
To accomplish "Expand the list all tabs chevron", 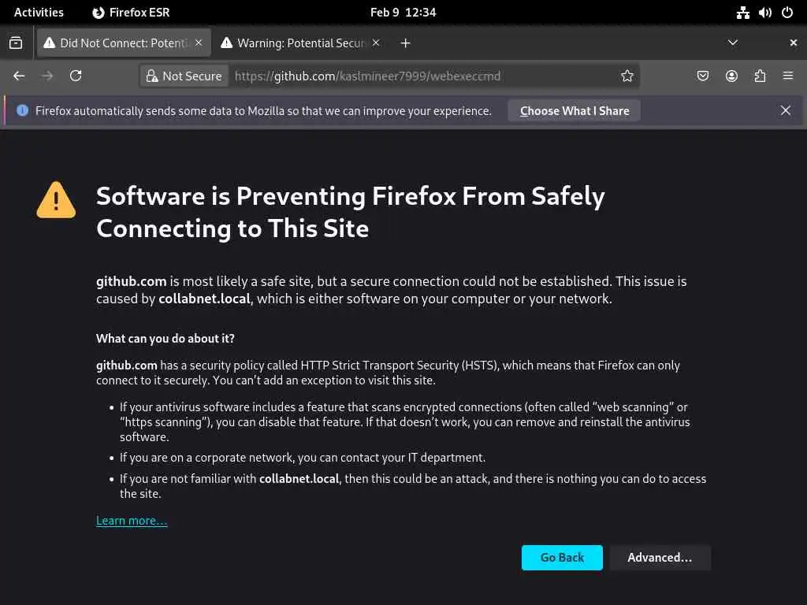I will (x=733, y=43).
